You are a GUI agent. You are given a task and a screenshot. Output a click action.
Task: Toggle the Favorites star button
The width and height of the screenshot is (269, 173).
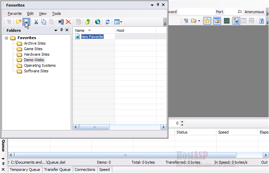pos(207,21)
